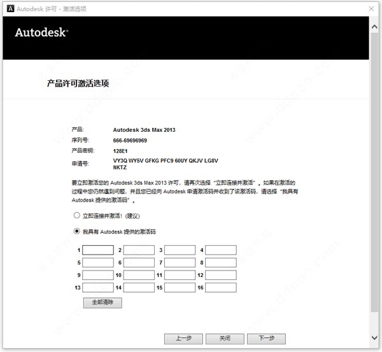Close the Autodesk license window

click(x=371, y=9)
